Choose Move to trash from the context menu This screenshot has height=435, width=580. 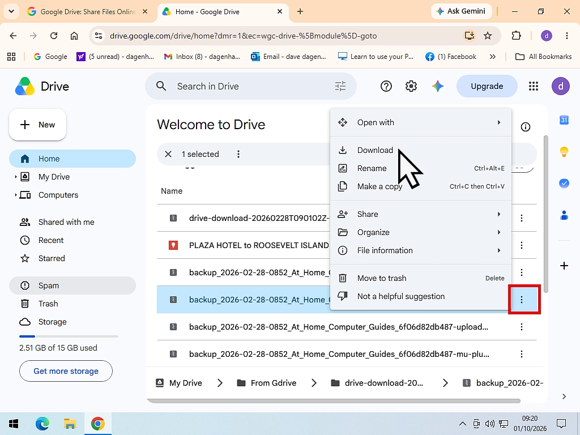click(421, 278)
